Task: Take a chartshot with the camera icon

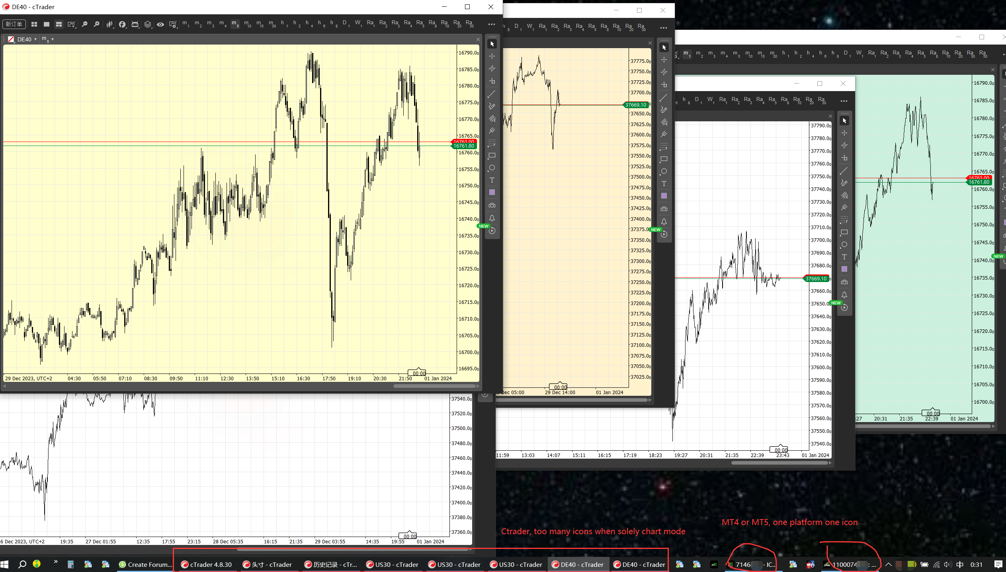Action: (492, 206)
